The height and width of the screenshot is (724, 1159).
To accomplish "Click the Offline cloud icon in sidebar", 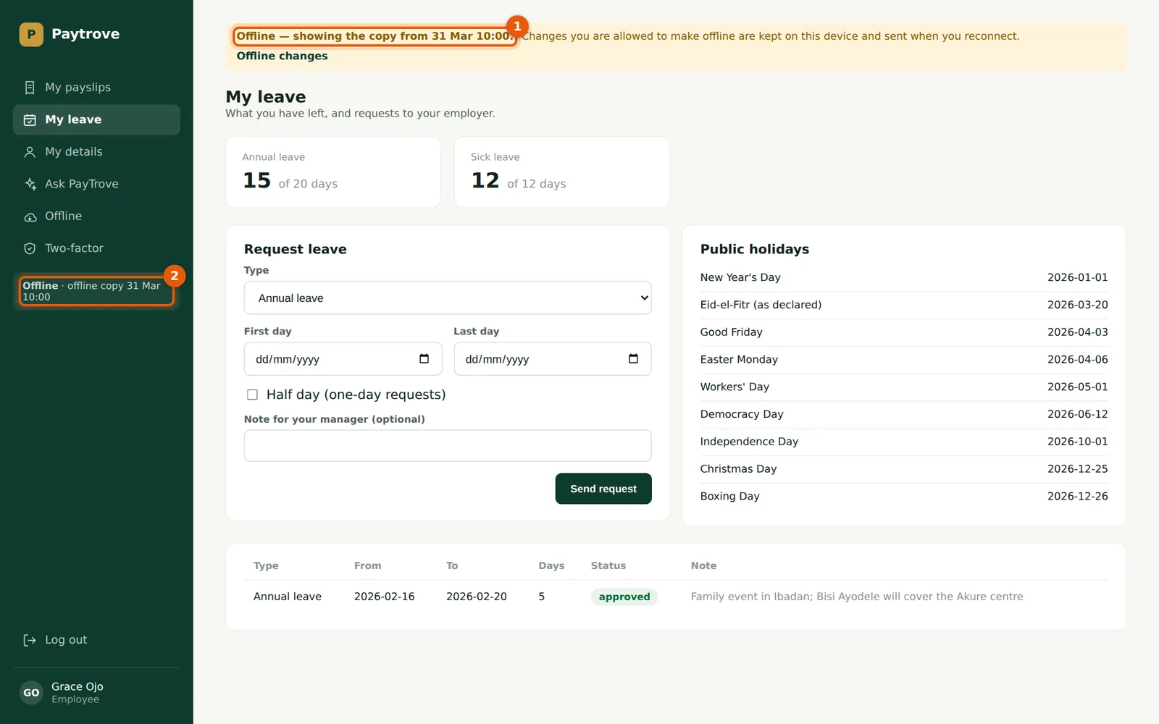I will [x=30, y=216].
